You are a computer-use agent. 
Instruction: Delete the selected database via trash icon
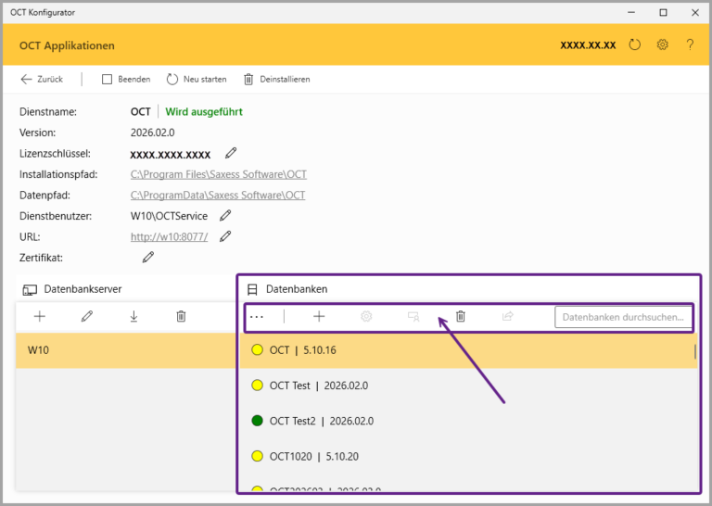click(x=461, y=316)
